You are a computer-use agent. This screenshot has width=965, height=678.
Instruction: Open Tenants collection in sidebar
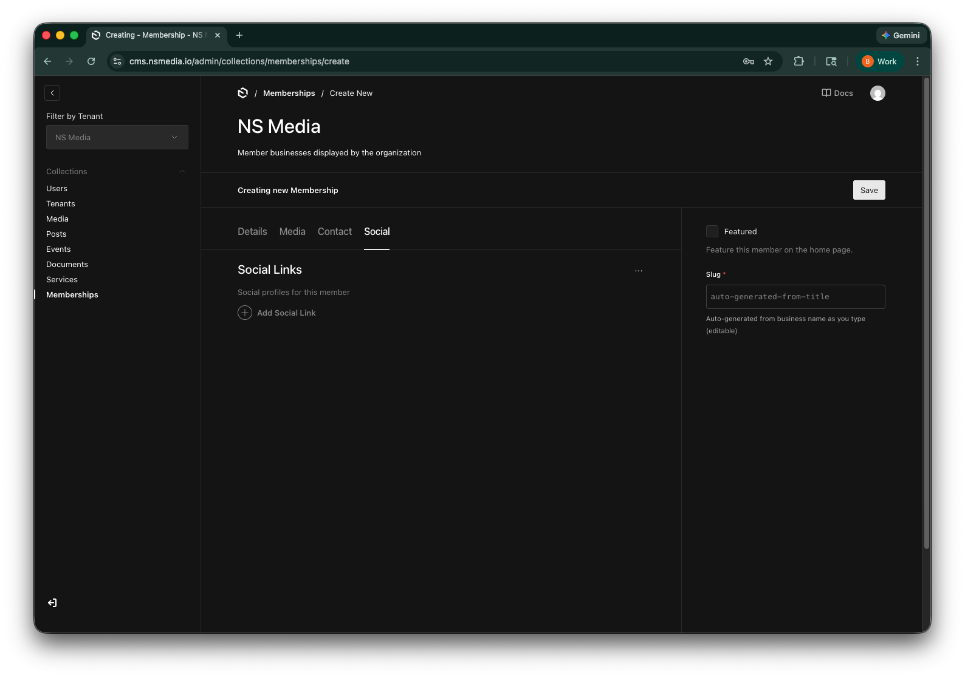coord(61,204)
